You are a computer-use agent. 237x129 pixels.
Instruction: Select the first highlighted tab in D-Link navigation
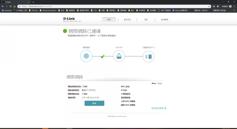[109, 20]
